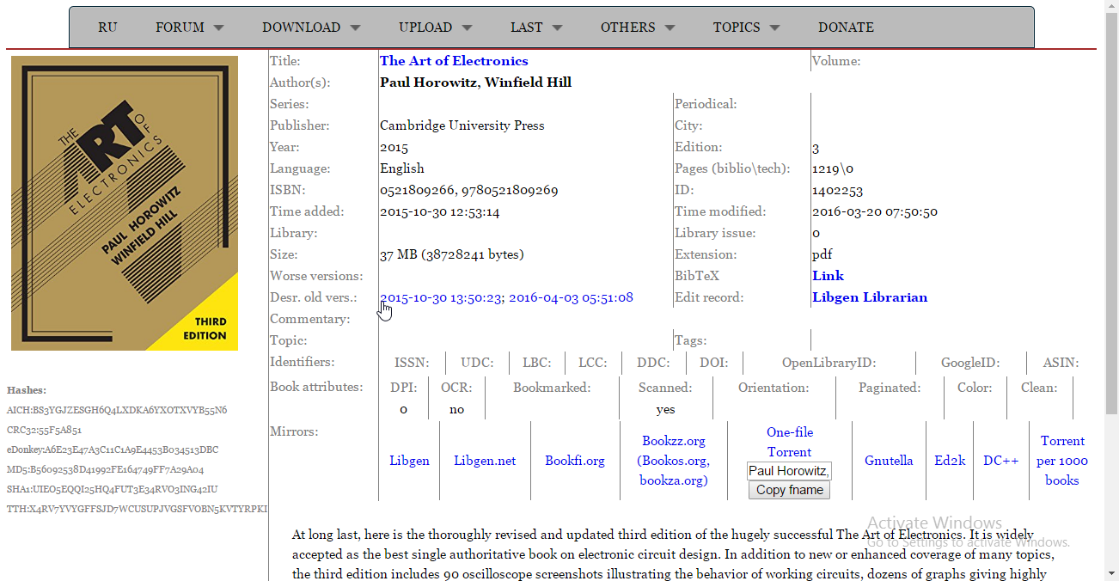1119x581 pixels.
Task: Expand the TOPICS dropdown menu
Action: point(746,28)
